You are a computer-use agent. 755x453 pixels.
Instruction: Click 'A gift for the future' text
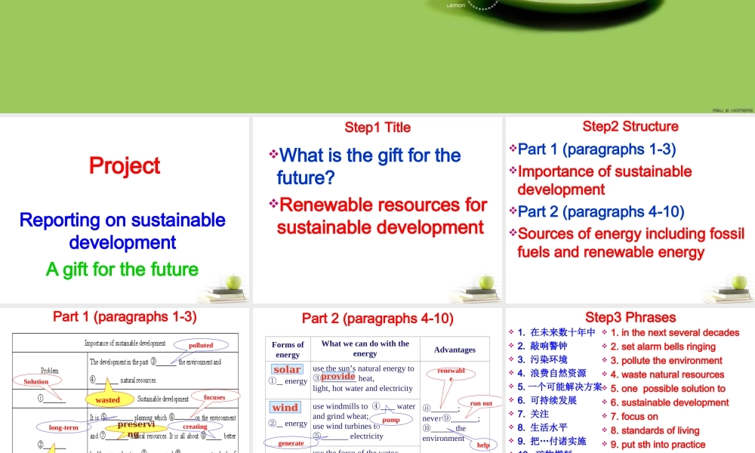(x=122, y=270)
